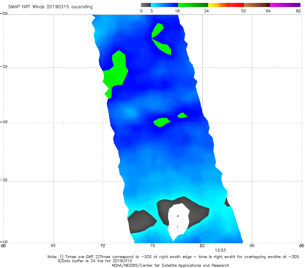The image size is (305, 268).
Task: Click the 'NOAA/NESDIS/Center for Satellite Applications and Research' credit
Action: [x=170, y=265]
